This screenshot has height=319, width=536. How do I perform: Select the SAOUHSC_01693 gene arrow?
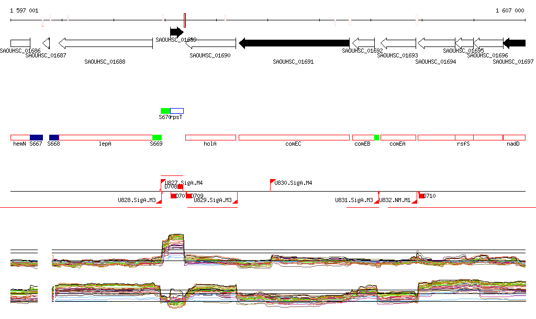[x=398, y=43]
